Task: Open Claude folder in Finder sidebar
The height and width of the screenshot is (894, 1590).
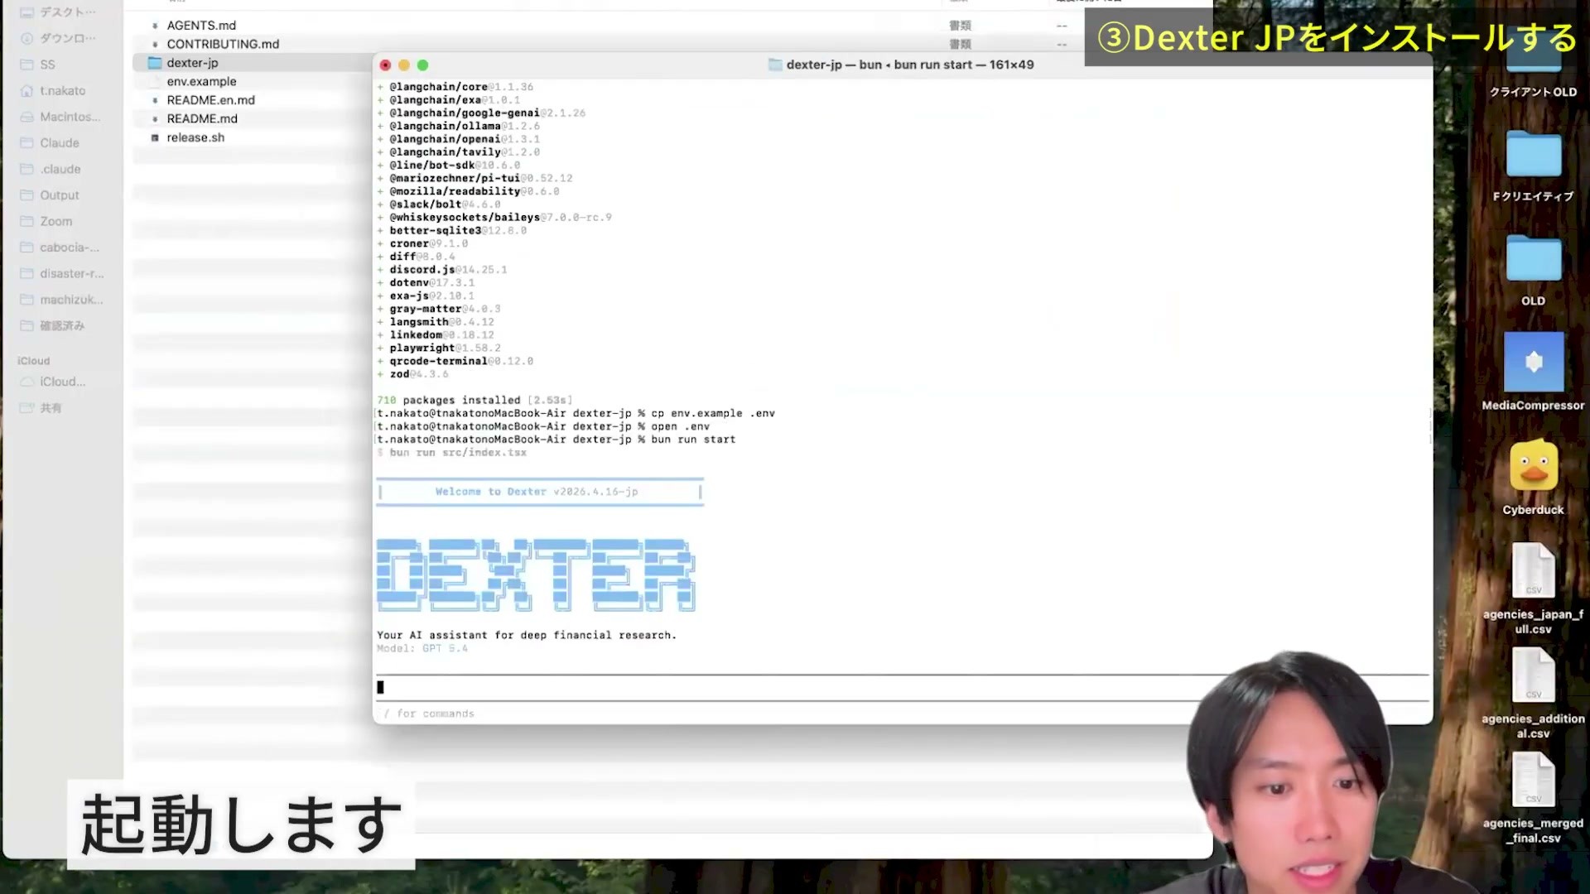Action: coord(60,143)
